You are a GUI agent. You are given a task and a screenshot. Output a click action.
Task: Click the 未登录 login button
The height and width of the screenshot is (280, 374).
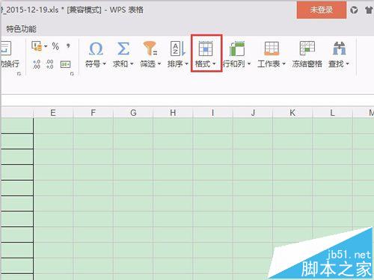pos(322,10)
